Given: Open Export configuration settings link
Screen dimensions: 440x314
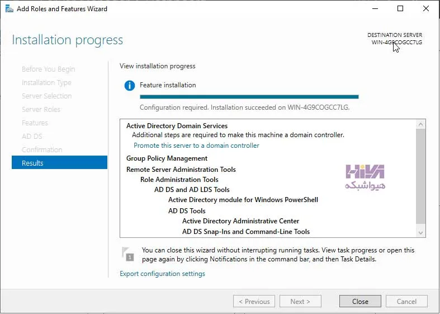Looking at the screenshot, I should (162, 274).
